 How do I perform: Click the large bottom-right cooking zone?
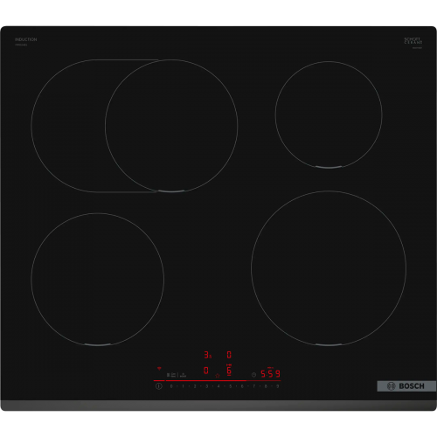pos(329,268)
